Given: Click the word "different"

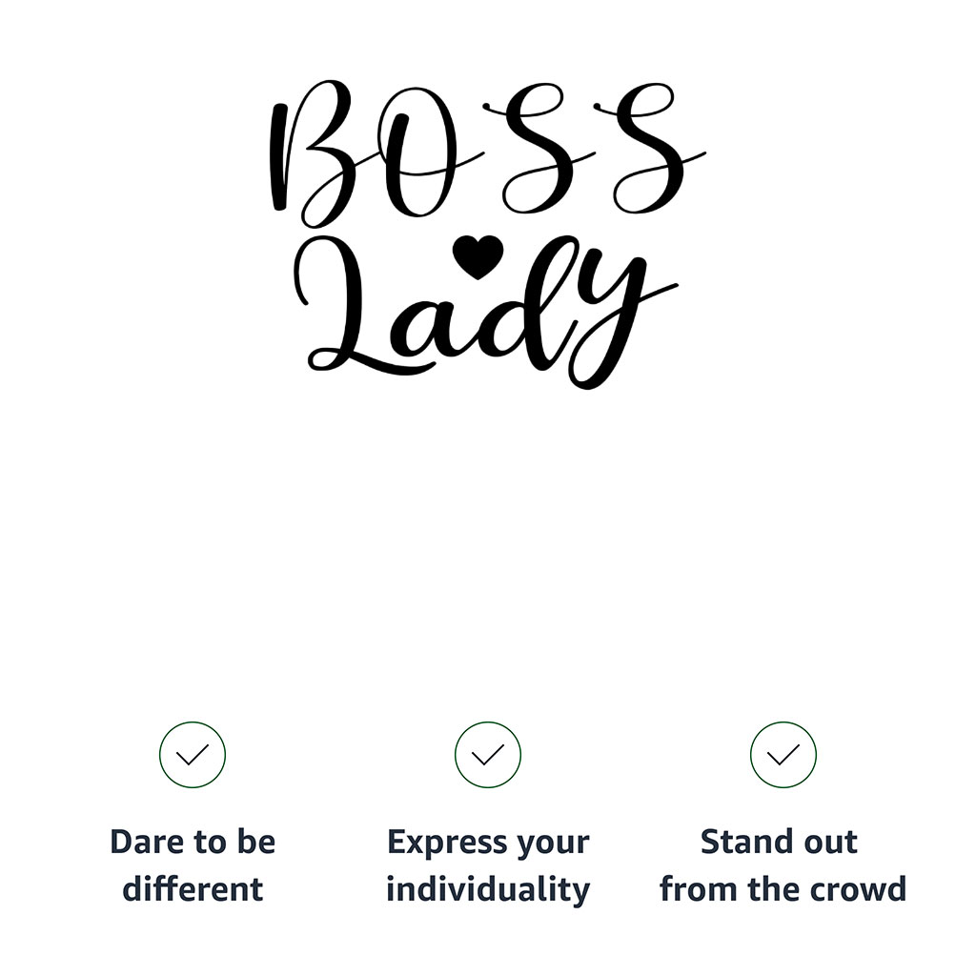Looking at the screenshot, I should [193, 889].
